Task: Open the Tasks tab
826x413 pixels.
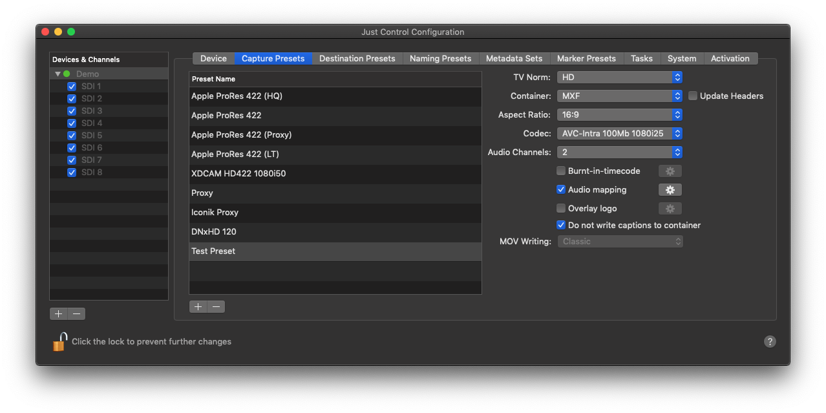Action: pos(642,59)
